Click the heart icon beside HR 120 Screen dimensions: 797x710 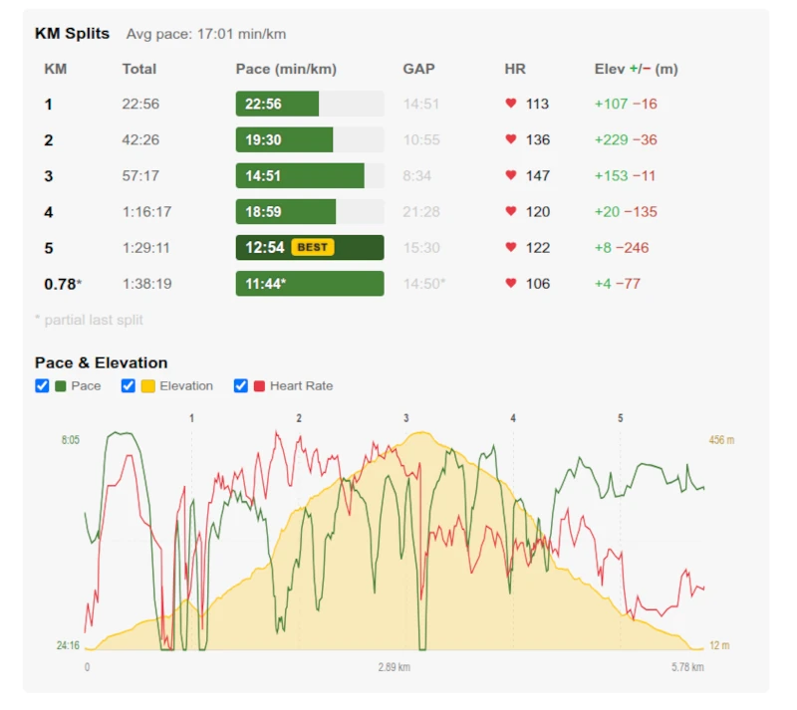pos(511,211)
